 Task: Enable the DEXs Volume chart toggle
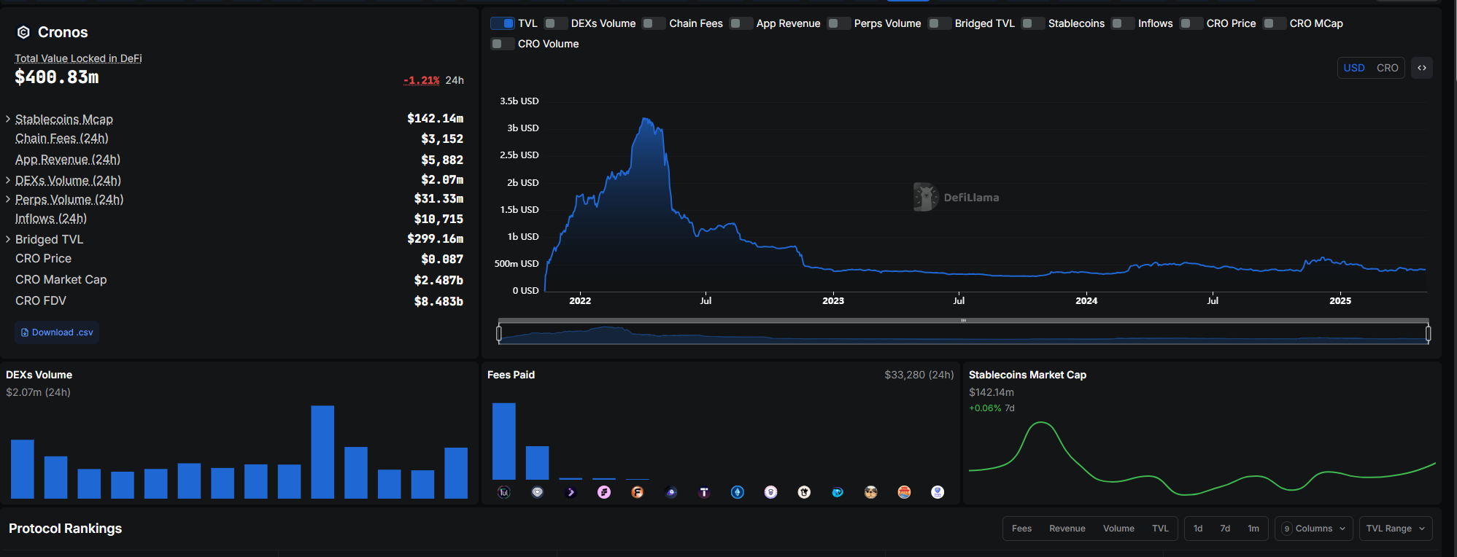[556, 23]
